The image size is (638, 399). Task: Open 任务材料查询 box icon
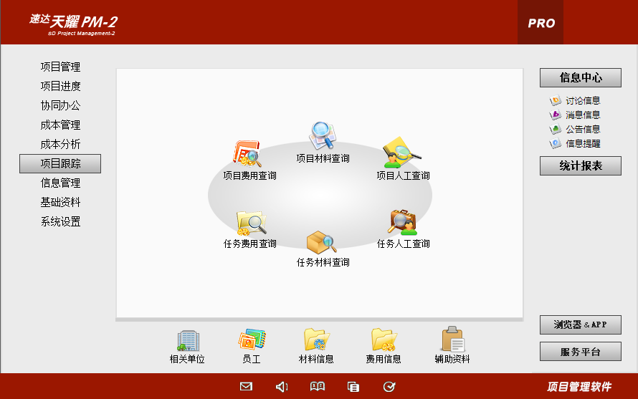coord(322,242)
